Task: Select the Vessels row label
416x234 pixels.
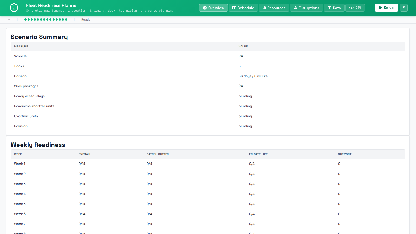Action: [20, 56]
